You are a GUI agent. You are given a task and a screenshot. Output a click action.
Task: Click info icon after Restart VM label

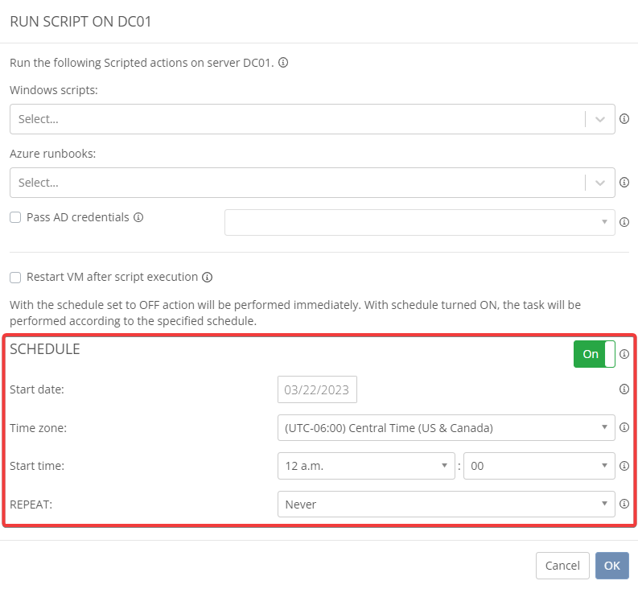[207, 278]
